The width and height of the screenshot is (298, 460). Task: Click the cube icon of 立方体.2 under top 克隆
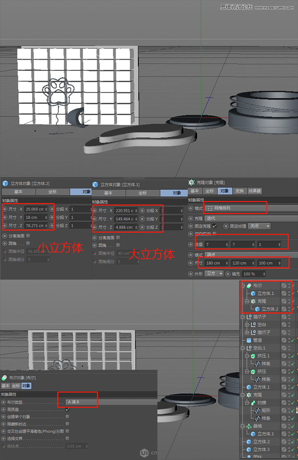[x=258, y=309]
